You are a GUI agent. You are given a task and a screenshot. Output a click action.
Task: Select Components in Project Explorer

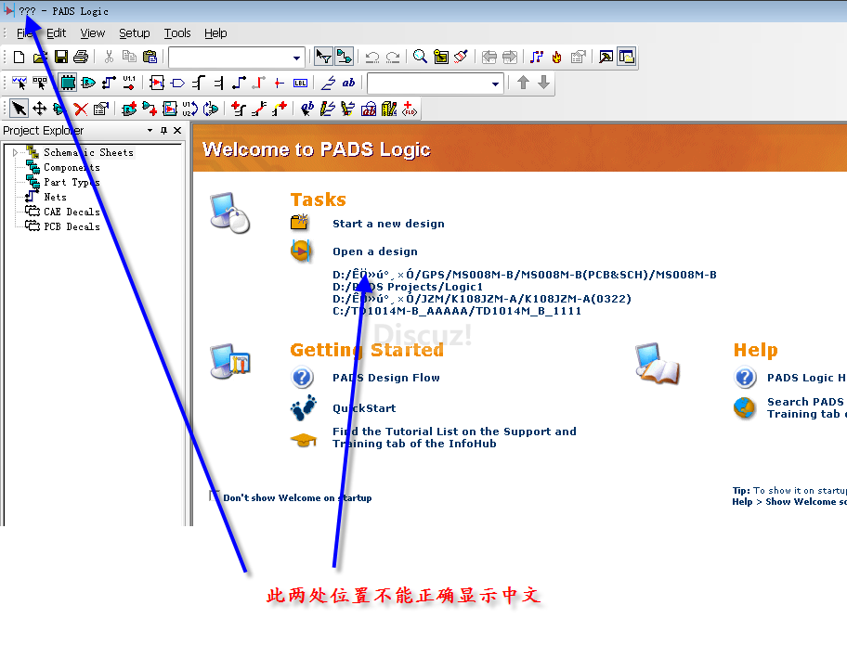[x=72, y=167]
